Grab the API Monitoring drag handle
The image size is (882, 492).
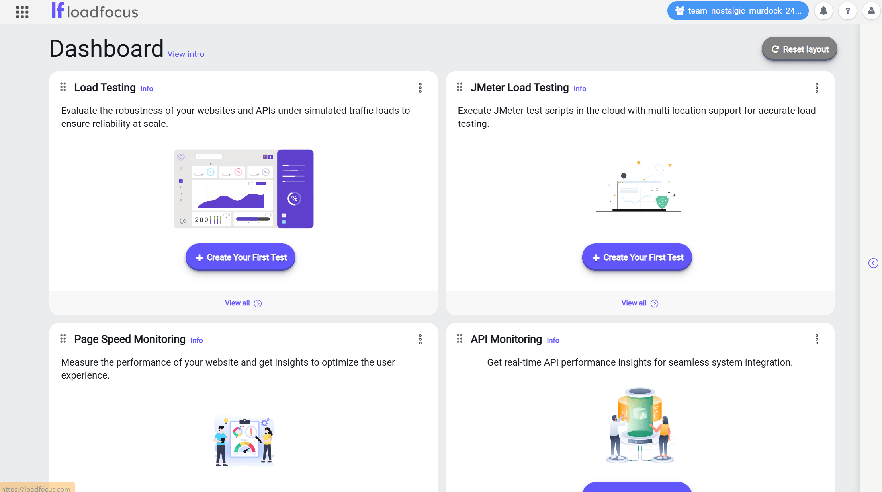coord(460,339)
